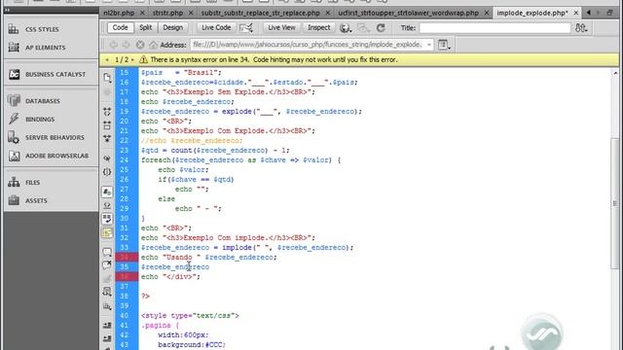Click Select Parent Tag icon

(107, 157)
